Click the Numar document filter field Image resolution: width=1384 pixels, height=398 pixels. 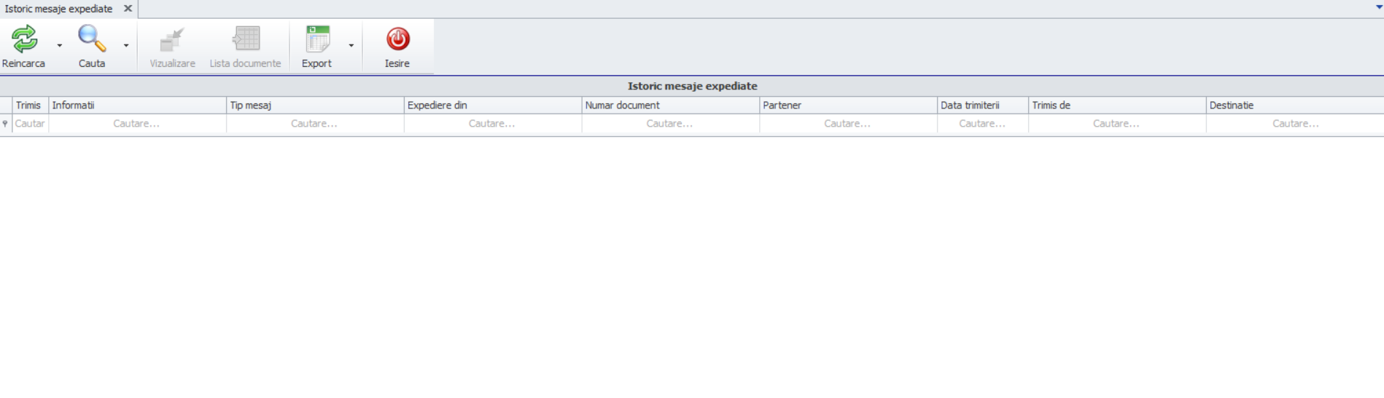pos(669,124)
